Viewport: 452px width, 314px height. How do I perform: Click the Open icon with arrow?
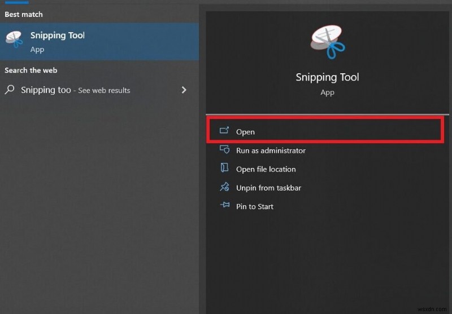pyautogui.click(x=224, y=130)
